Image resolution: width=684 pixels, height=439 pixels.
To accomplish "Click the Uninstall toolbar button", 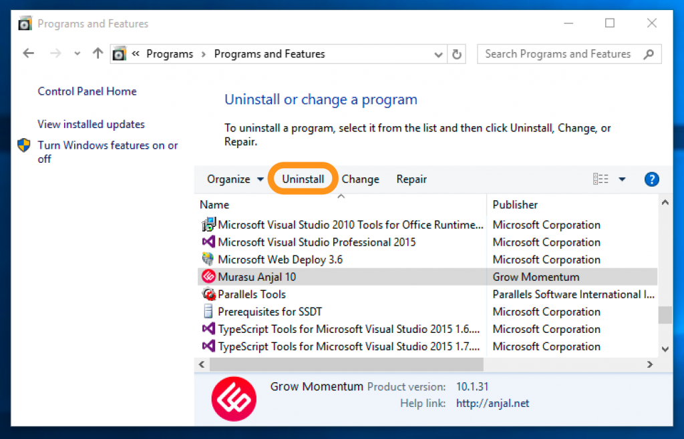I will 303,179.
